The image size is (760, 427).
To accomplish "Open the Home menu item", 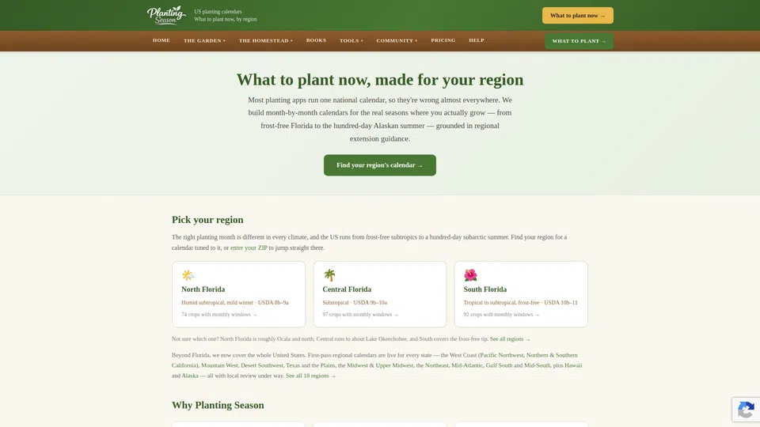I will [161, 40].
